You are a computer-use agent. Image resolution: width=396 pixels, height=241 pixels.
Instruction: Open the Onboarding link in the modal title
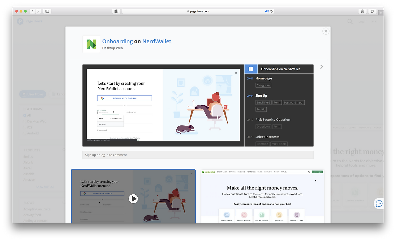click(x=118, y=41)
